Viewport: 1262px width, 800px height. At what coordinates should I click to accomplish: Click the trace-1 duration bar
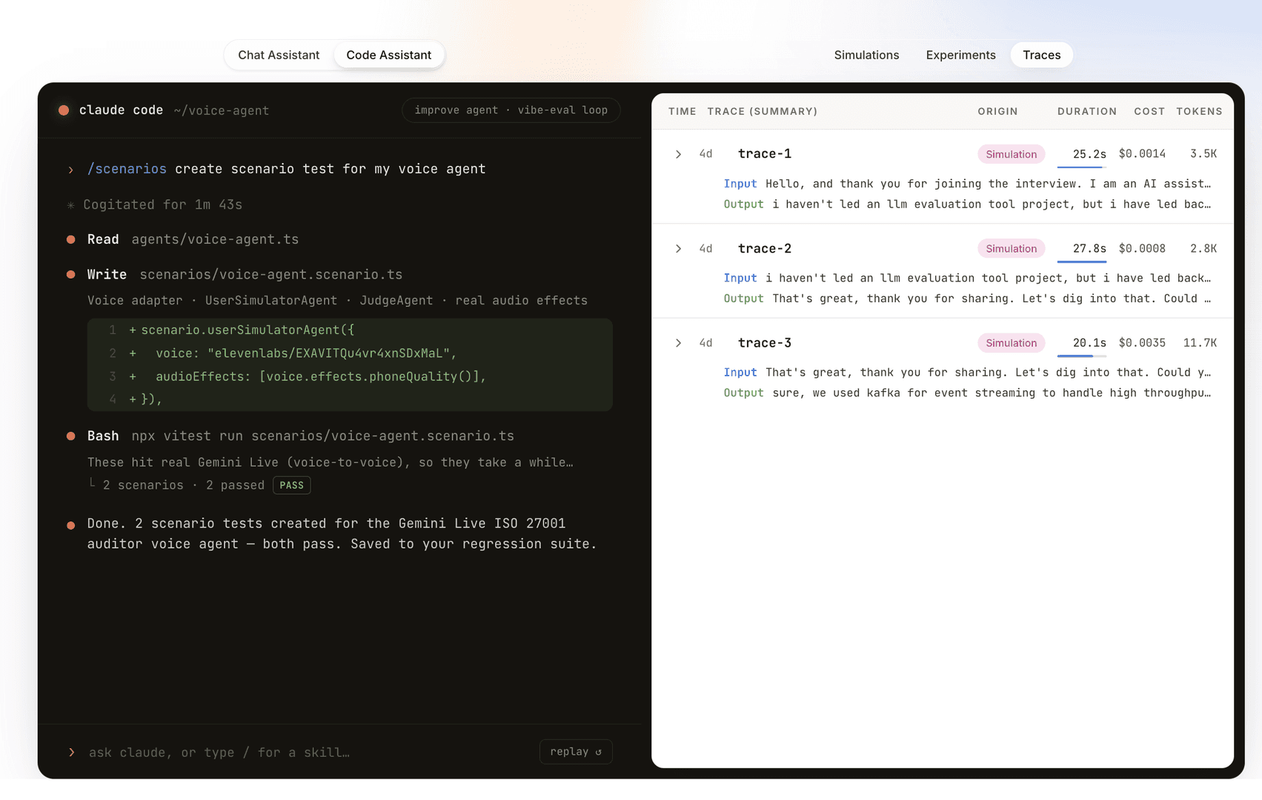1082,167
